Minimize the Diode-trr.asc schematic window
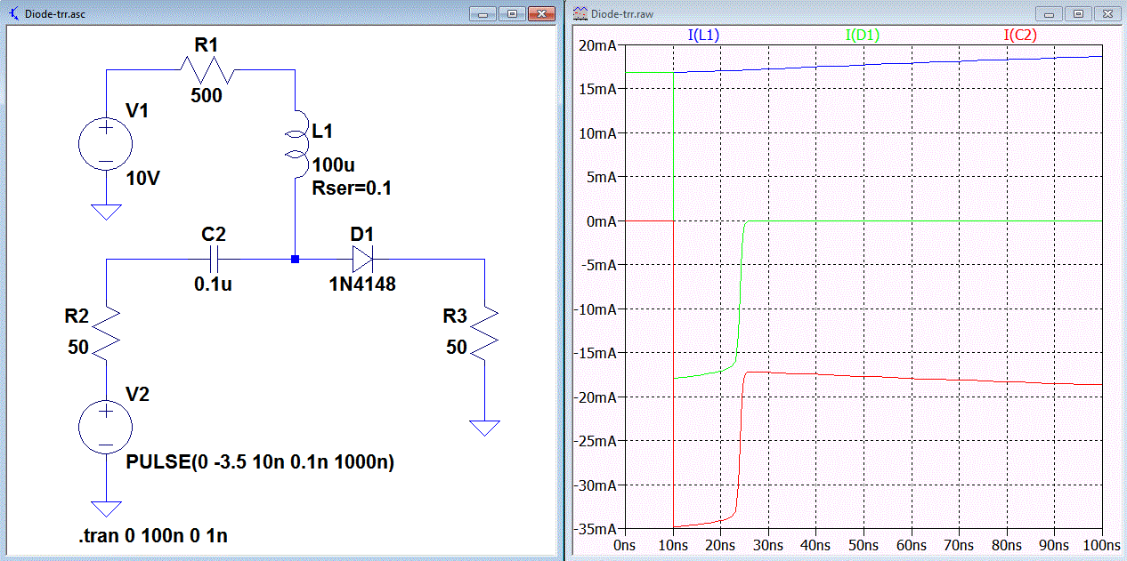1127x561 pixels. [x=483, y=13]
